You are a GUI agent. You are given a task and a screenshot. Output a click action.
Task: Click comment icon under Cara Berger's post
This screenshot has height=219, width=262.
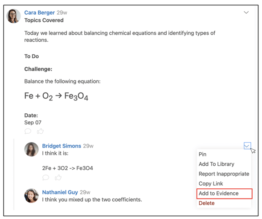pos(28,131)
